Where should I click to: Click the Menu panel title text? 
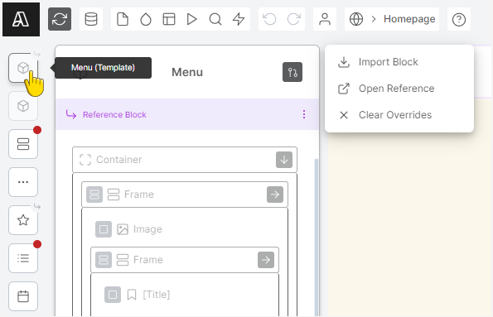pos(187,72)
